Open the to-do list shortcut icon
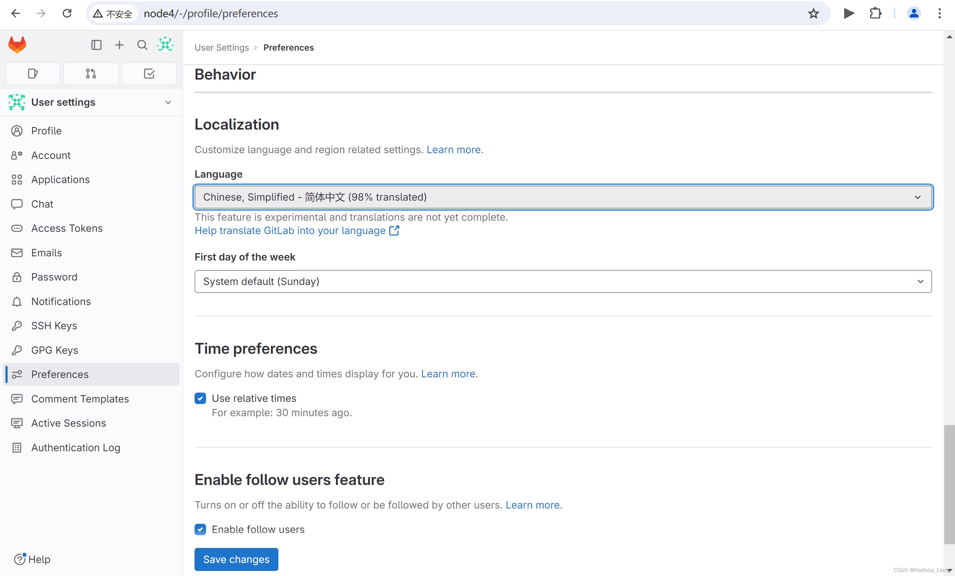This screenshot has width=955, height=576. click(149, 74)
